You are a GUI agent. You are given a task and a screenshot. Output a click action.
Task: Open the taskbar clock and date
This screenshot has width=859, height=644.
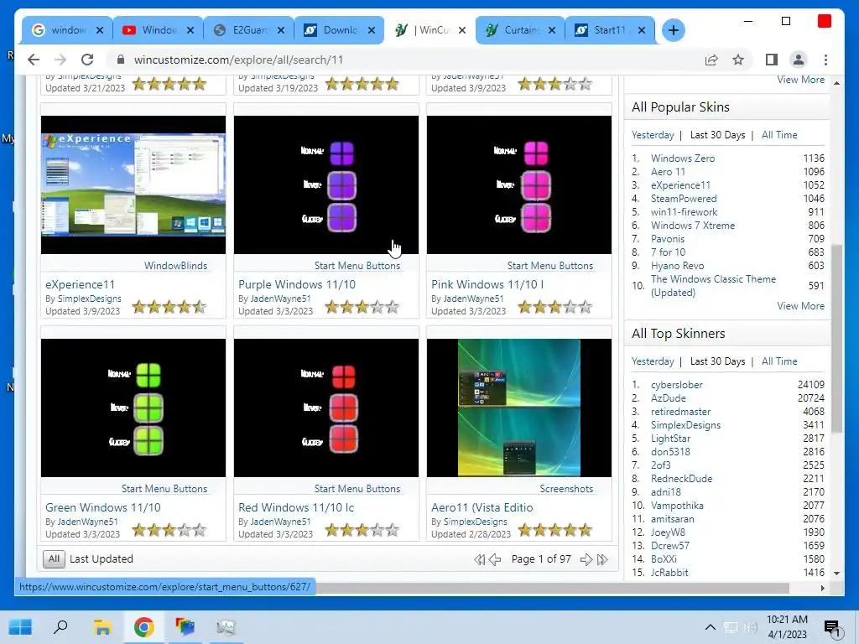(787, 627)
